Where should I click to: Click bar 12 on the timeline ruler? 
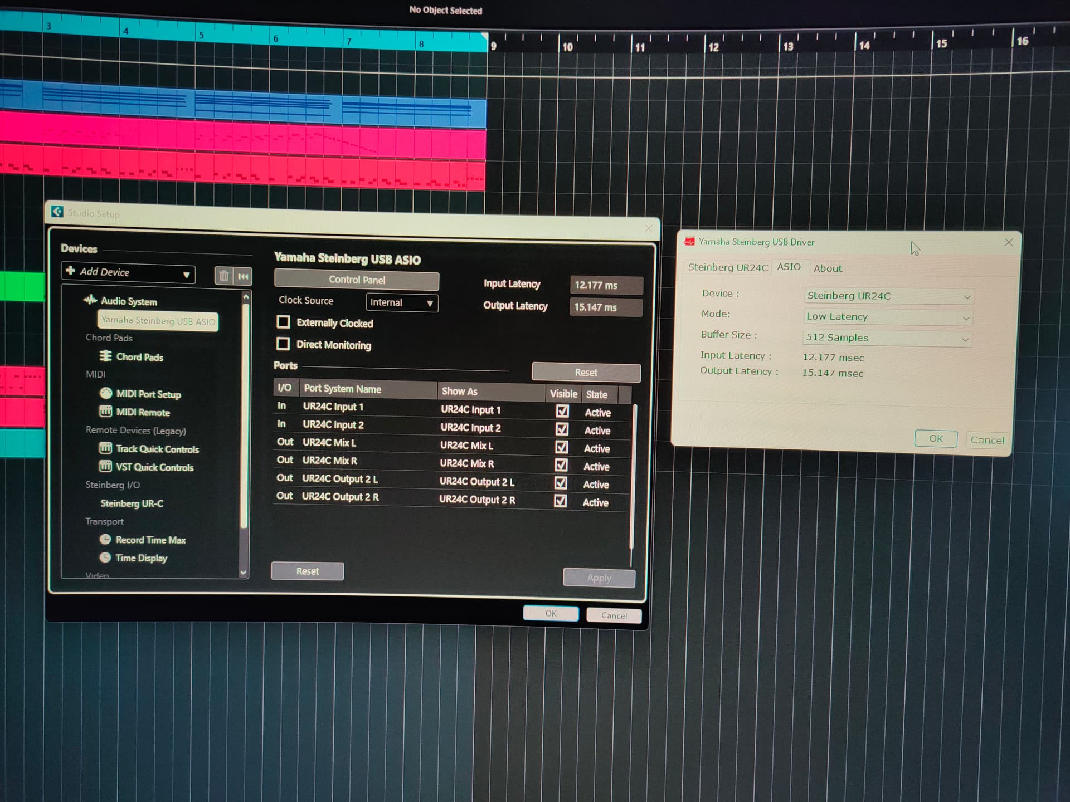tap(713, 47)
